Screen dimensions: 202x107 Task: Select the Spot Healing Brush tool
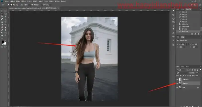[x=2, y=19]
